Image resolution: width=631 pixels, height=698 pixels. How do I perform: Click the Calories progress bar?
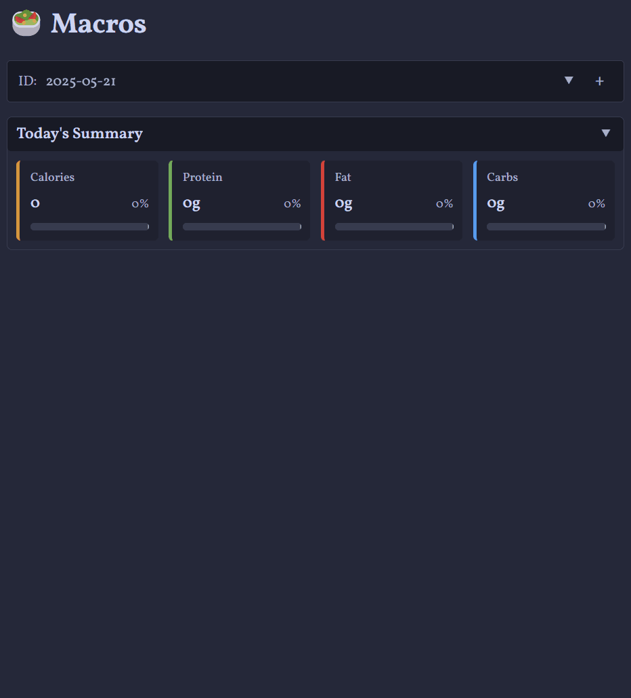(x=89, y=226)
